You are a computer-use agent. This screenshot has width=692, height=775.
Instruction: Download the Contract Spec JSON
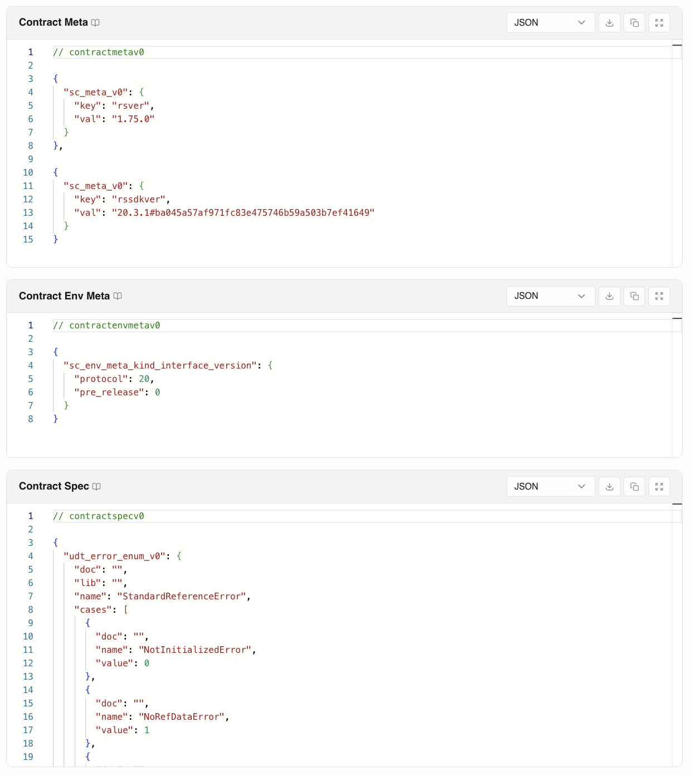click(610, 487)
